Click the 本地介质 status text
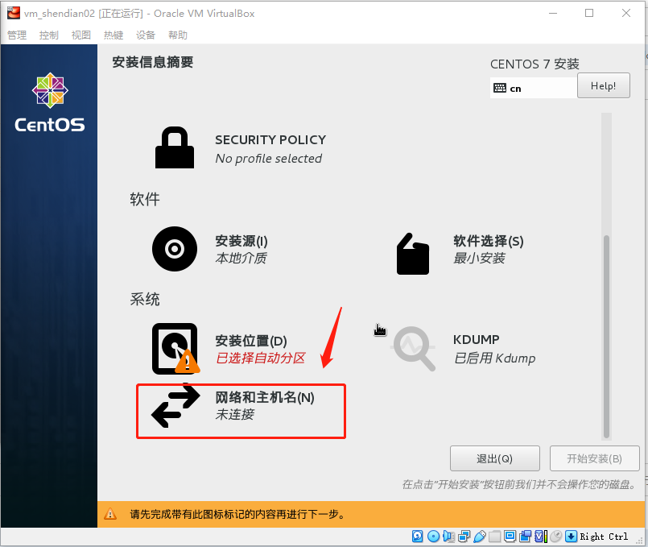 pyautogui.click(x=241, y=259)
